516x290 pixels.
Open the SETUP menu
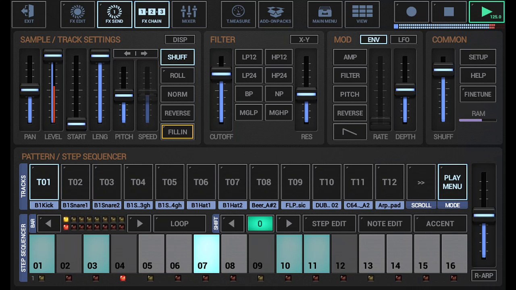(x=478, y=57)
